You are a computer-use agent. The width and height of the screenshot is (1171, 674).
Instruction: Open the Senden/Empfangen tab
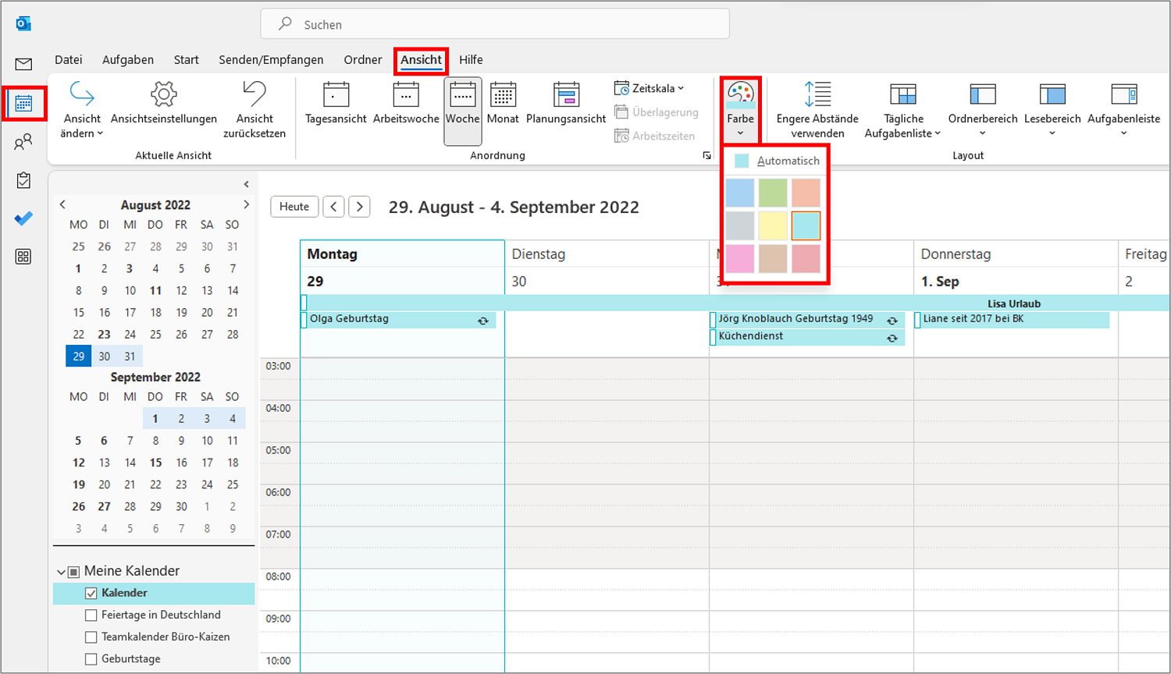click(271, 59)
